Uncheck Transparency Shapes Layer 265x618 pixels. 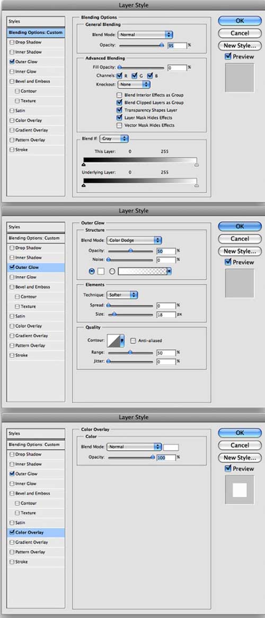(x=119, y=110)
